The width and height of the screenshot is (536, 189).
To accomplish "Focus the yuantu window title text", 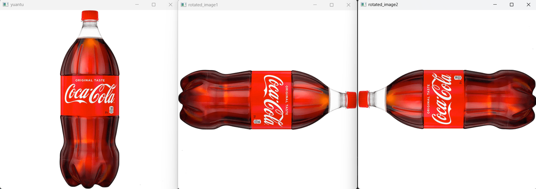I will [17, 5].
